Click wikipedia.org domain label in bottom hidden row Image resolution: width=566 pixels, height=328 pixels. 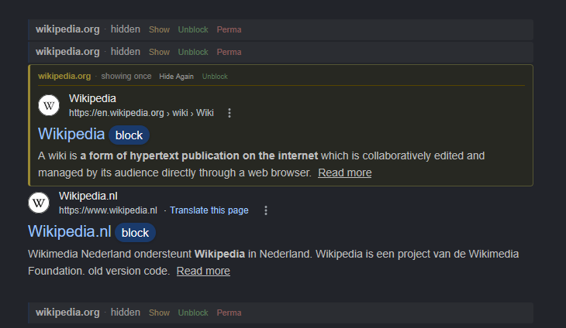(67, 313)
